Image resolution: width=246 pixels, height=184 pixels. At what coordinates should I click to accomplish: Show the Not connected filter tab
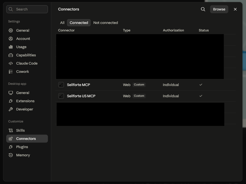click(106, 23)
